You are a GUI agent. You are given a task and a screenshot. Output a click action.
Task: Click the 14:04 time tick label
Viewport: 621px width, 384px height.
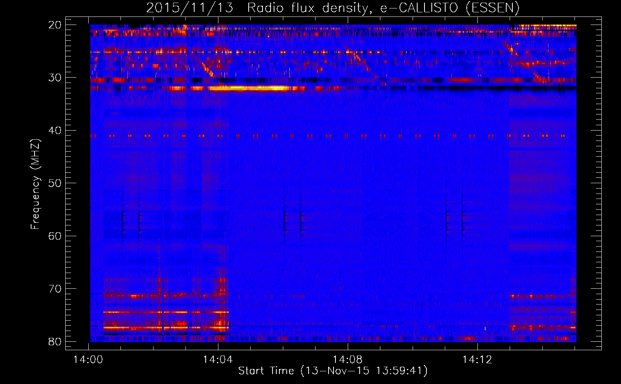click(x=218, y=360)
